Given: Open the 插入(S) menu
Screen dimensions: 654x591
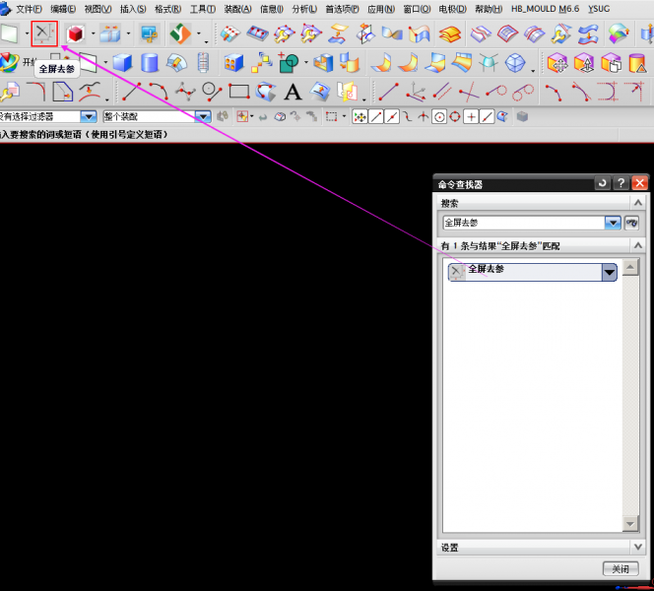Looking at the screenshot, I should click(x=133, y=9).
